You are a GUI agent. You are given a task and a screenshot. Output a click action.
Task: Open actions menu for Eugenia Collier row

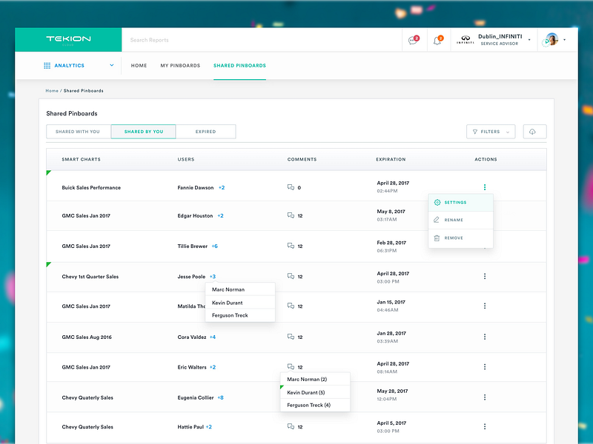(x=485, y=397)
